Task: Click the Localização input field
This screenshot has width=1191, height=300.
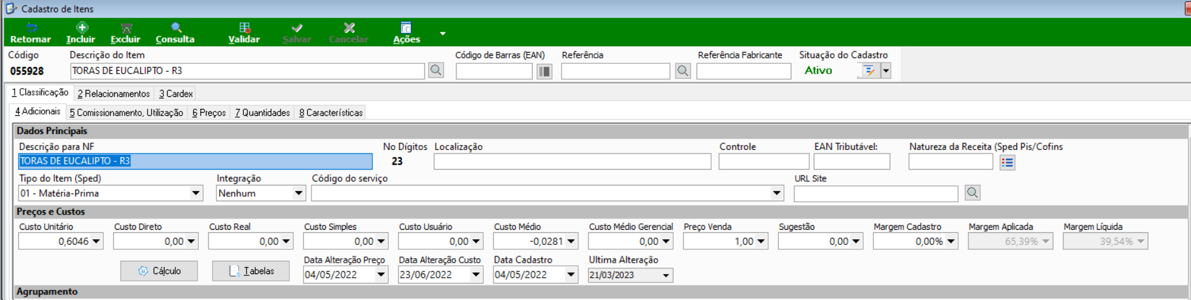Action: pyautogui.click(x=572, y=161)
